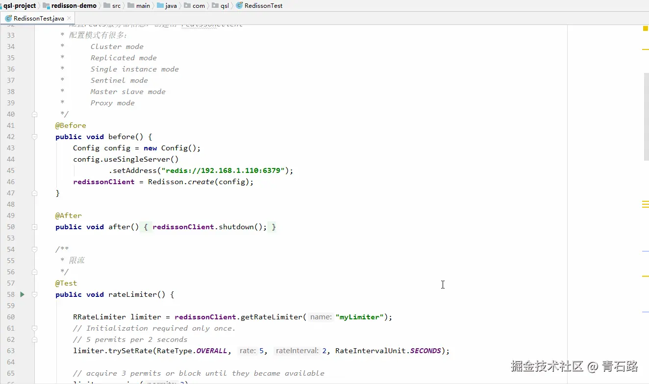Collapse the Javadoc comment starting line 54
Viewport: 649px width, 384px height.
[x=35, y=249]
